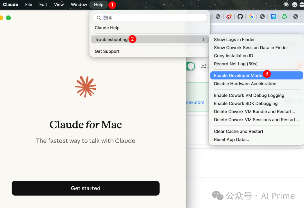The height and width of the screenshot is (208, 304).
Task: Click globe bookmark just before the Weibo icon
Action: pos(218,17)
